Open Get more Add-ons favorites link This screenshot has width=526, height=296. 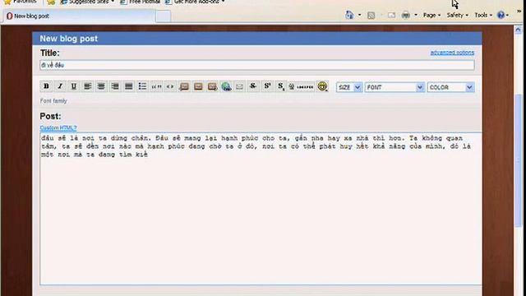196,2
